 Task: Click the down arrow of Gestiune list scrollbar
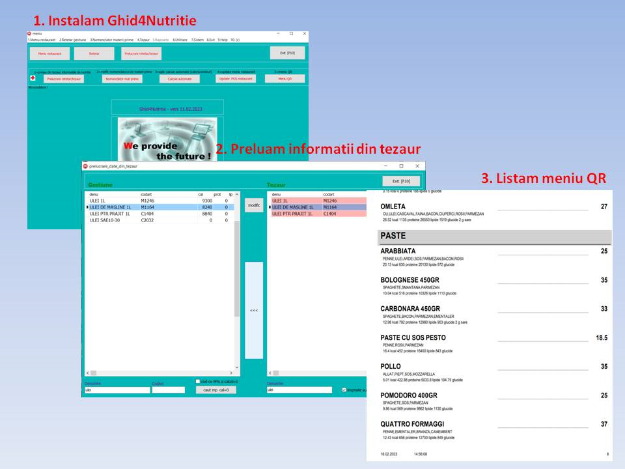pos(237,367)
